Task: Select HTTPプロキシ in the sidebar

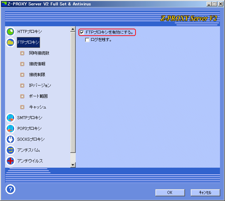Action: click(x=30, y=32)
